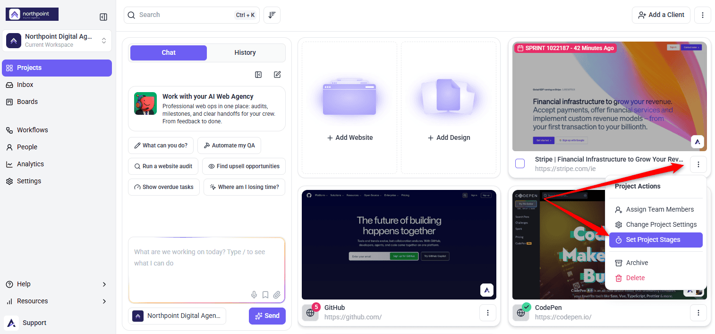Open Support at sidebar bottom

(x=57, y=323)
